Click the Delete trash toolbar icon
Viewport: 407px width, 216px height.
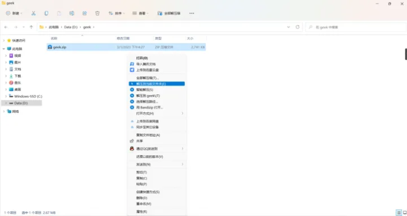click(x=97, y=13)
